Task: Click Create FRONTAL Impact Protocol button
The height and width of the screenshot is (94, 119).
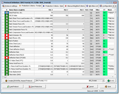Action: tap(18, 81)
